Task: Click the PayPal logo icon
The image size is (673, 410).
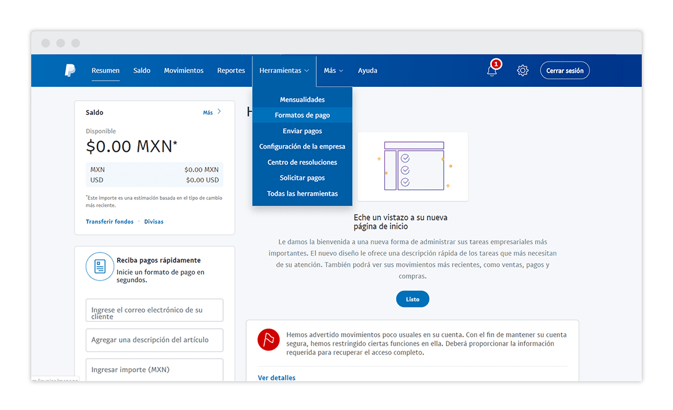Action: 70,71
